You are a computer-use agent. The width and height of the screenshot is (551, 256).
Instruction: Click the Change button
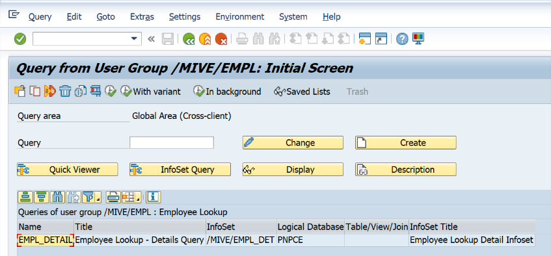(293, 142)
